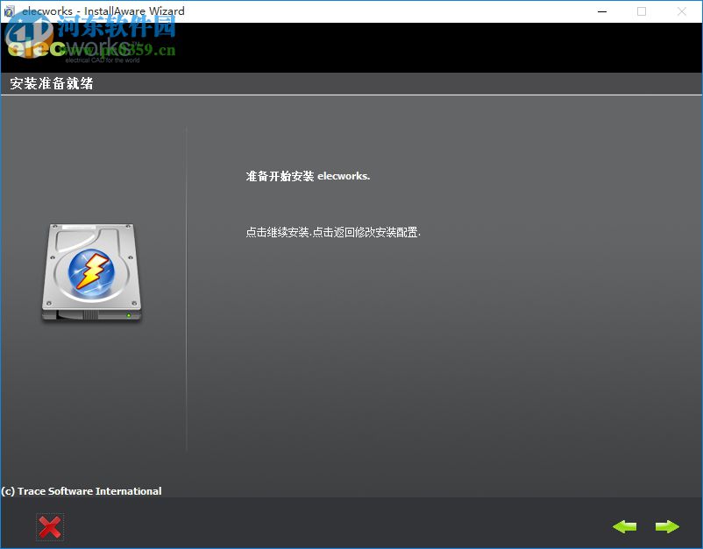Click the Trace Software International copyright notice
Image resolution: width=703 pixels, height=549 pixels.
point(81,490)
